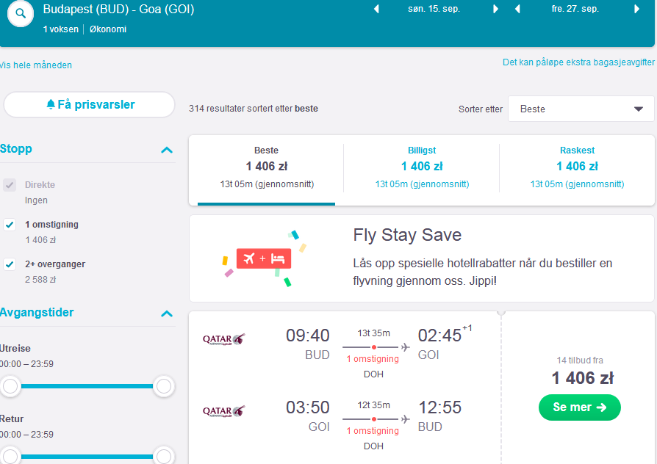The width and height of the screenshot is (657, 464).
Task: Uncheck the 1 omstigning filter
Action: (10, 225)
